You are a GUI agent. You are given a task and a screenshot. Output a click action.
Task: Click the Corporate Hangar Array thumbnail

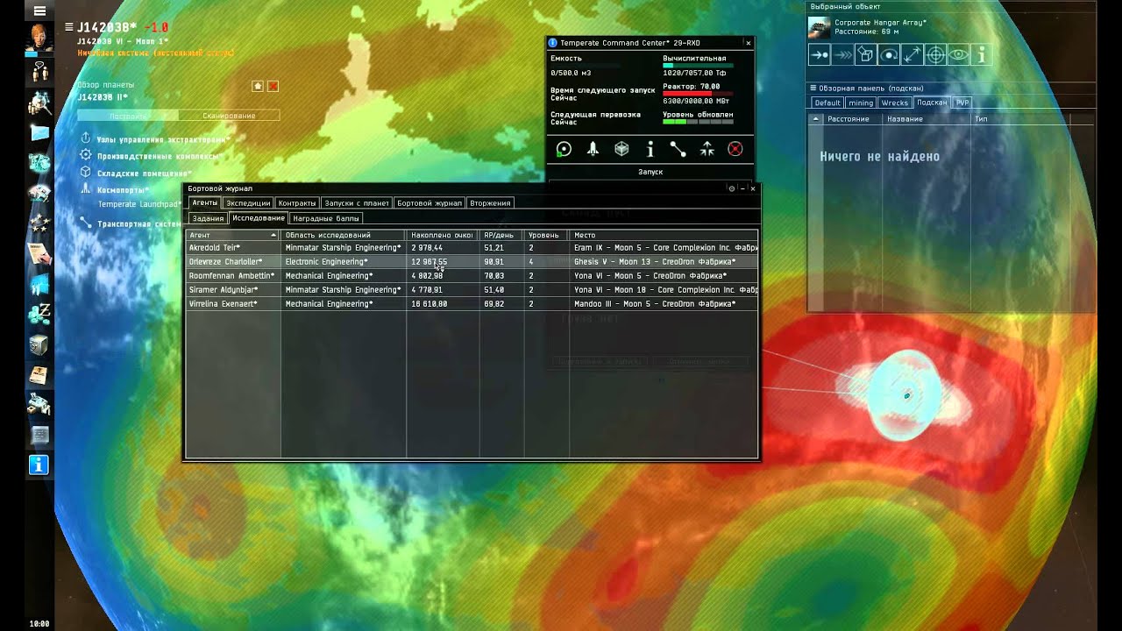[x=820, y=27]
